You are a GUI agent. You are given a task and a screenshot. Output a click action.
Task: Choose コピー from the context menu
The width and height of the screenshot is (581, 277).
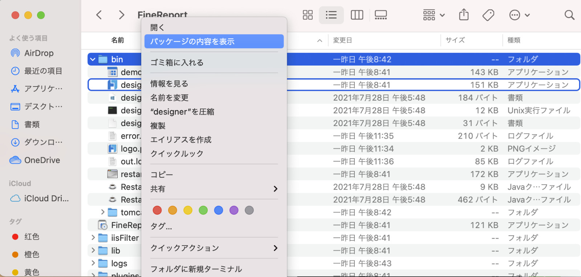[x=214, y=175]
